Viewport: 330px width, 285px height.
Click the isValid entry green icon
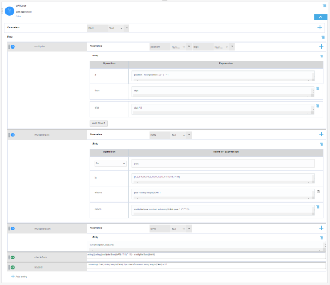tap(13, 268)
